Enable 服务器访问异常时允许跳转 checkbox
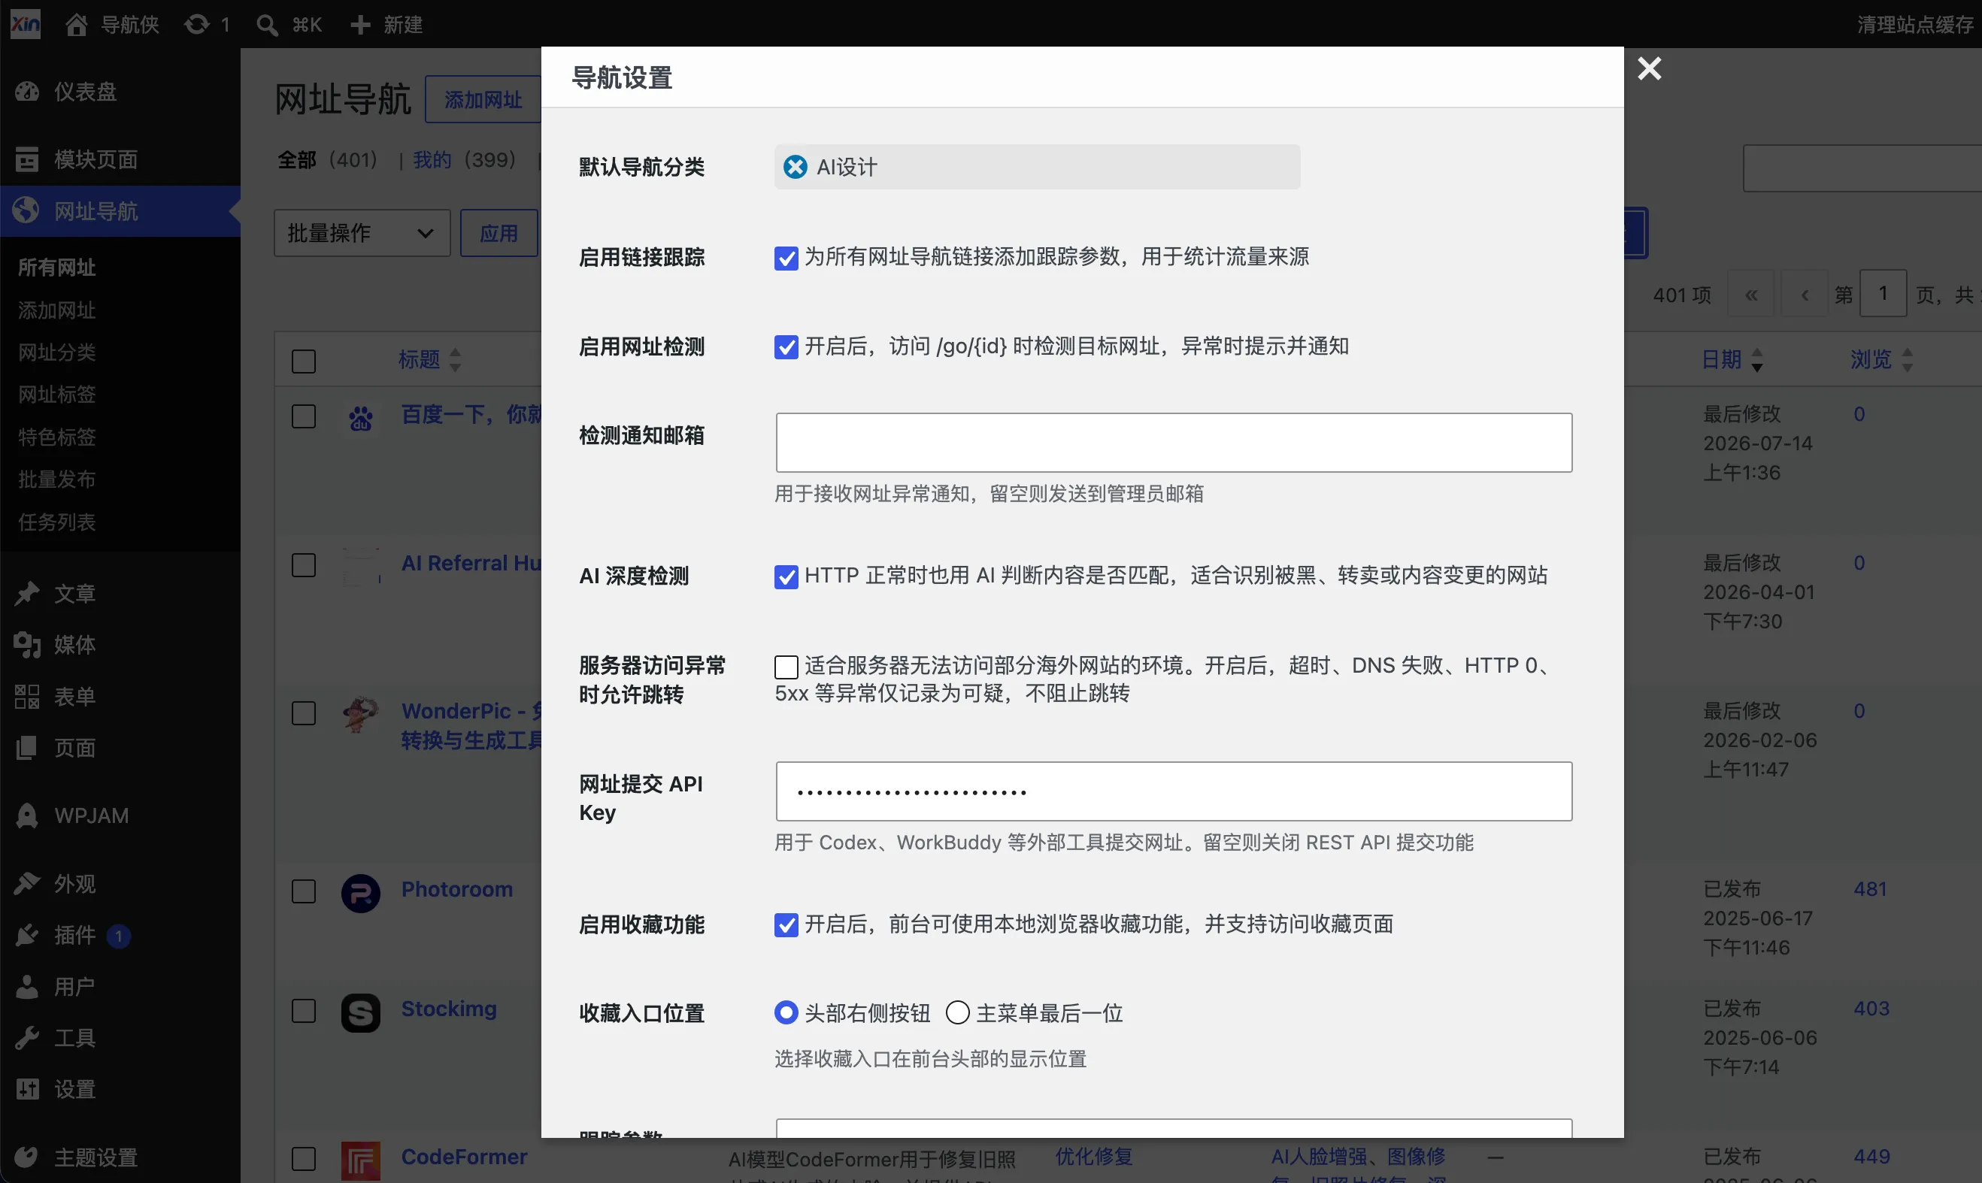This screenshot has width=1982, height=1183. 786,667
